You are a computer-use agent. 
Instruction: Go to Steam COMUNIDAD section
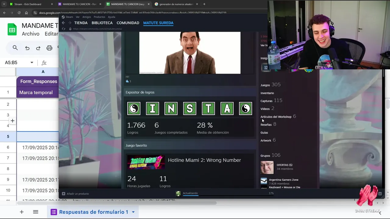pyautogui.click(x=128, y=23)
